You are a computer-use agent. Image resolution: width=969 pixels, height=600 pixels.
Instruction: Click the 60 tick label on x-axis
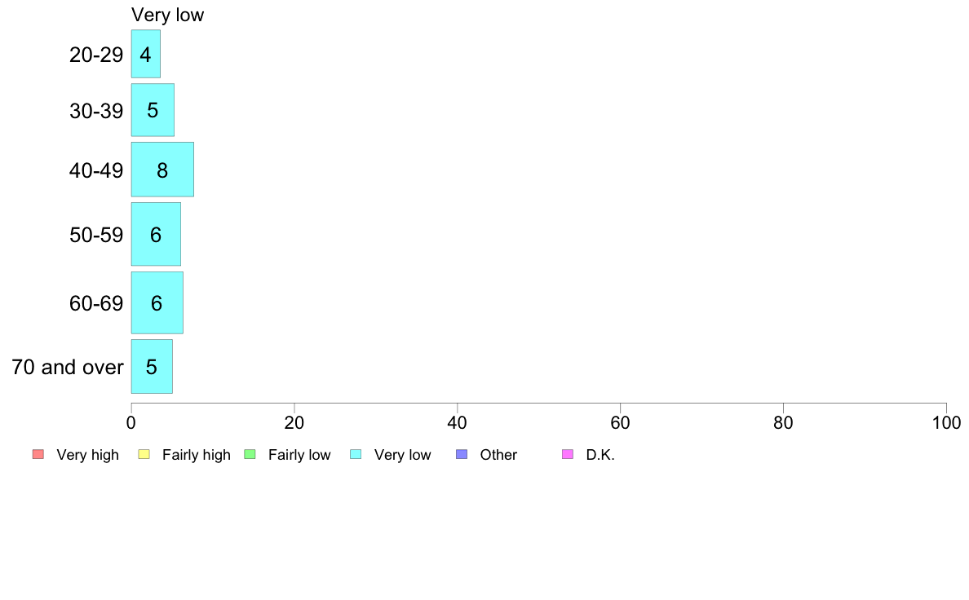tap(621, 423)
